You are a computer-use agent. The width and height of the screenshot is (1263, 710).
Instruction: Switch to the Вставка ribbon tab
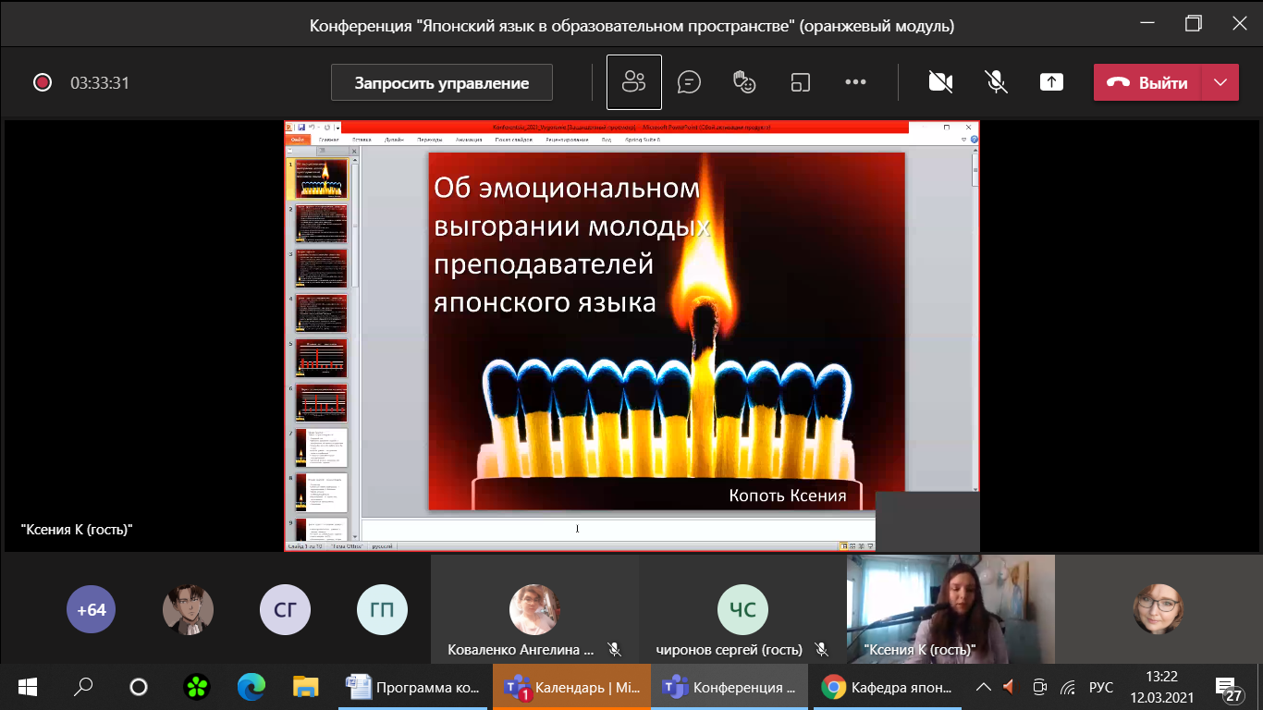(x=361, y=139)
